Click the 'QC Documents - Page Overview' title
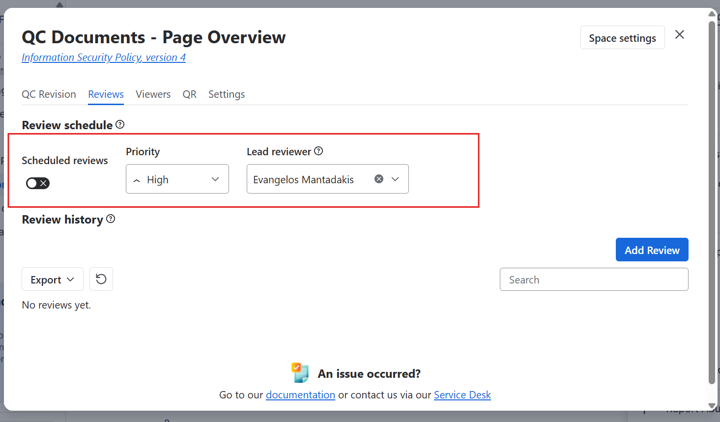720x422 pixels. pos(154,37)
